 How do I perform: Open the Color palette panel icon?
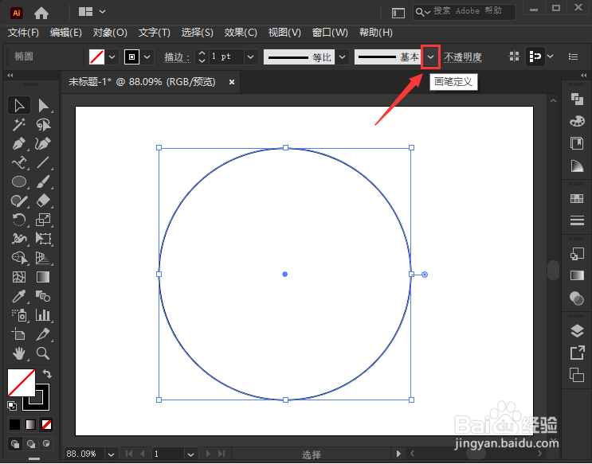coord(577,121)
